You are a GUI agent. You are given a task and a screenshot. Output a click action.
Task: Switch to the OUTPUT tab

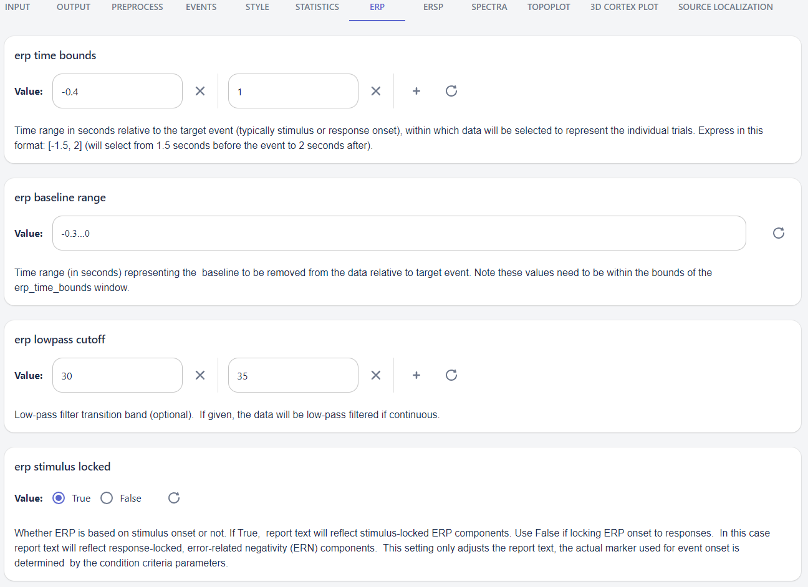(x=74, y=7)
